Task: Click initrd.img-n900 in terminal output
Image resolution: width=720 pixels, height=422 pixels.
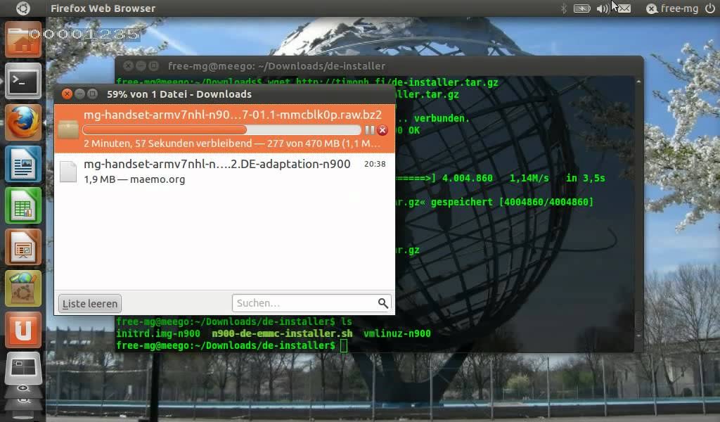Action: (158, 333)
